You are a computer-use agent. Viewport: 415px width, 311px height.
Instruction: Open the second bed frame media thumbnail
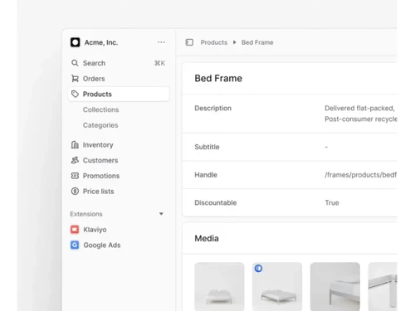[x=277, y=286]
